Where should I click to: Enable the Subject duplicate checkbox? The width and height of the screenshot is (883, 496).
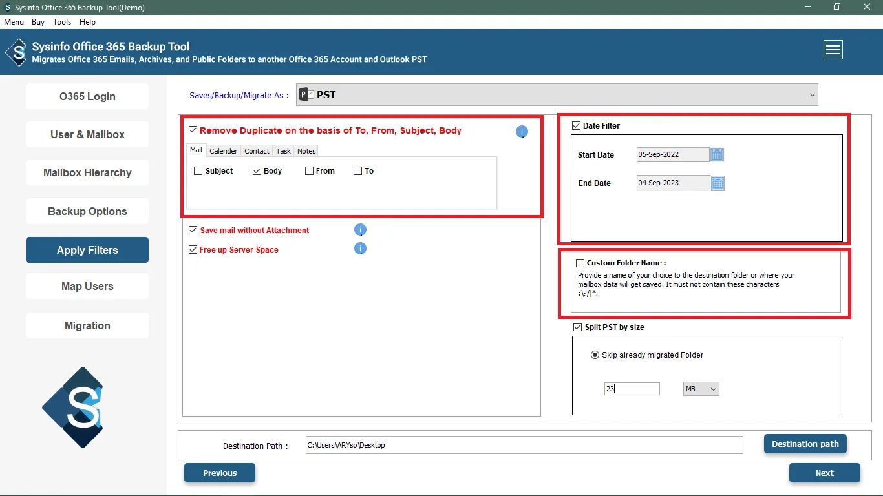pos(198,171)
